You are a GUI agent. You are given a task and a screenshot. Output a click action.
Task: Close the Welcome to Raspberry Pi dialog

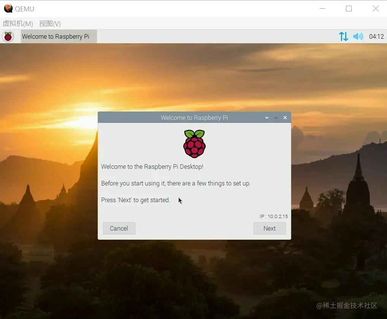285,118
